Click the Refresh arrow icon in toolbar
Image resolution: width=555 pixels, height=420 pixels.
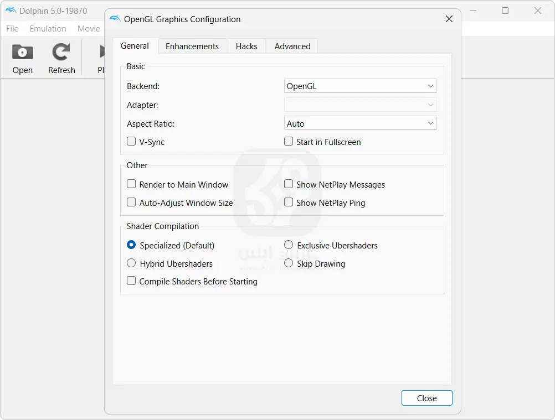(61, 53)
